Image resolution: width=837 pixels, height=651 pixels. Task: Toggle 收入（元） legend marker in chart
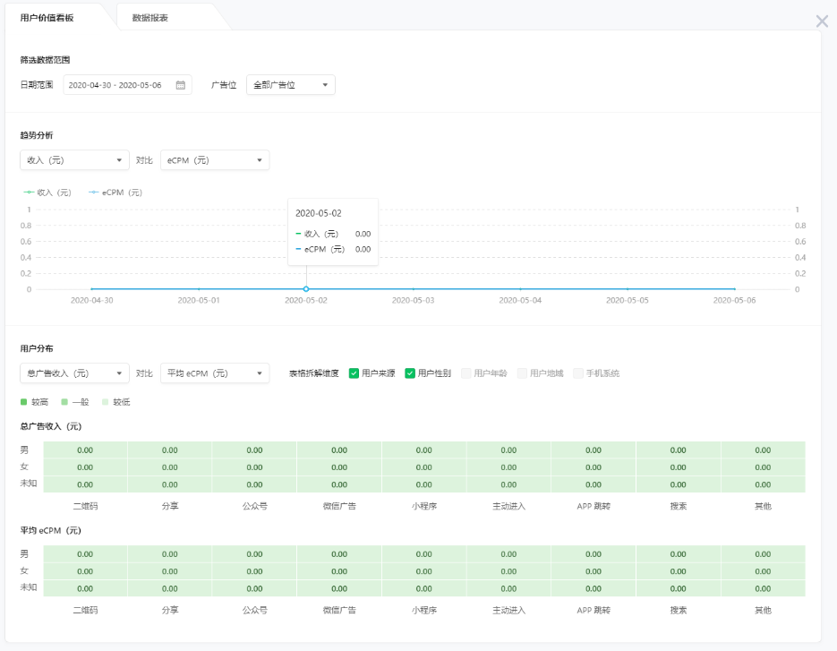(28, 193)
